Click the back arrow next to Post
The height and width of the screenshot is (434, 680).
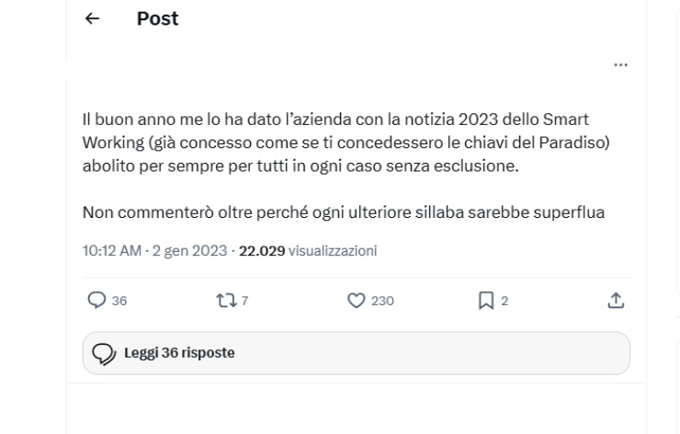(92, 20)
